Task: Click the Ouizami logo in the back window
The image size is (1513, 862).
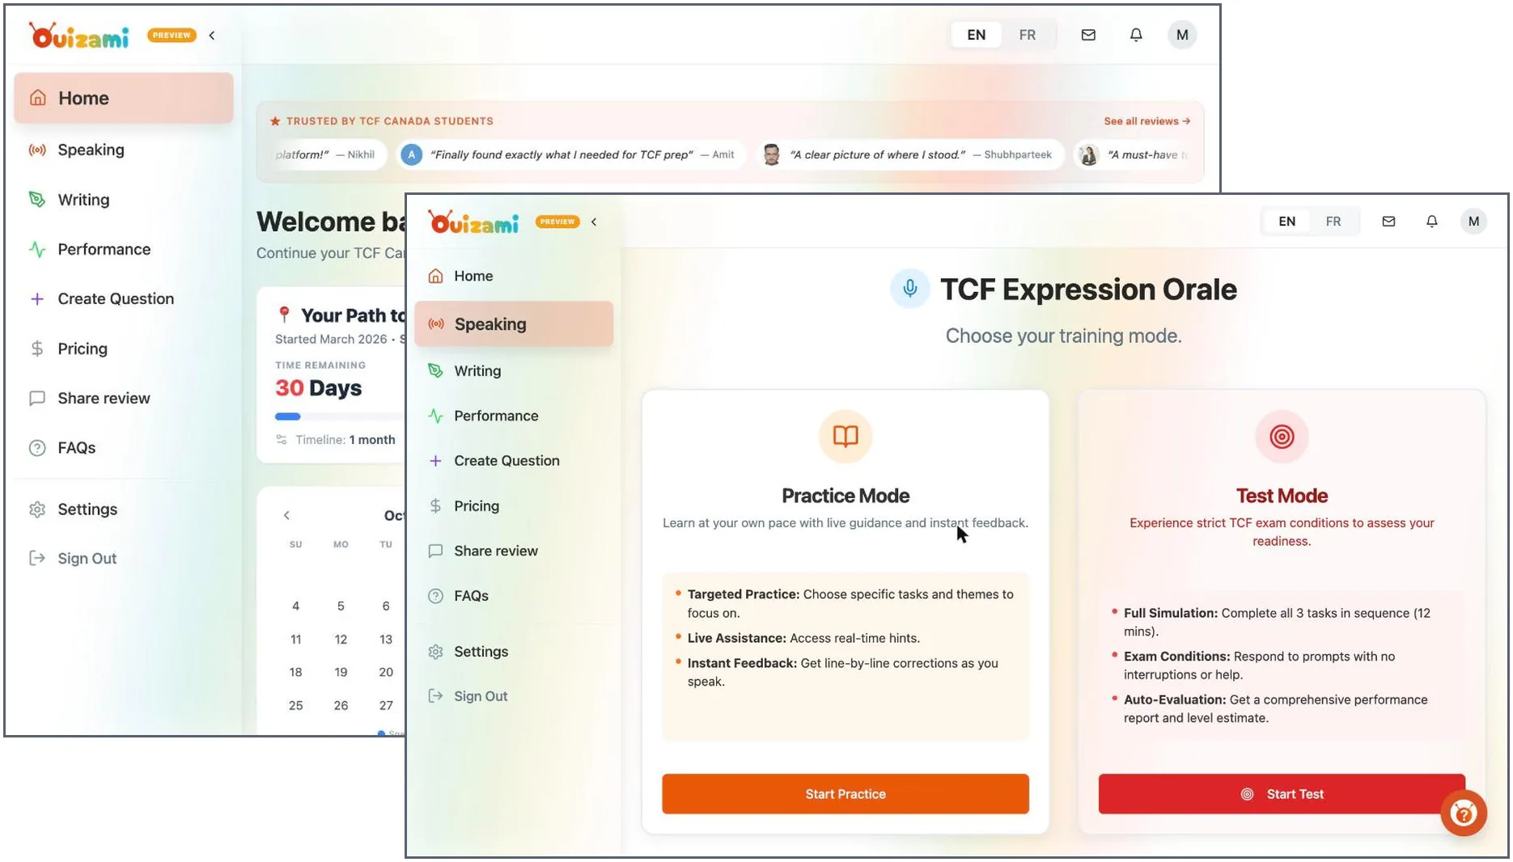Action: coord(79,36)
